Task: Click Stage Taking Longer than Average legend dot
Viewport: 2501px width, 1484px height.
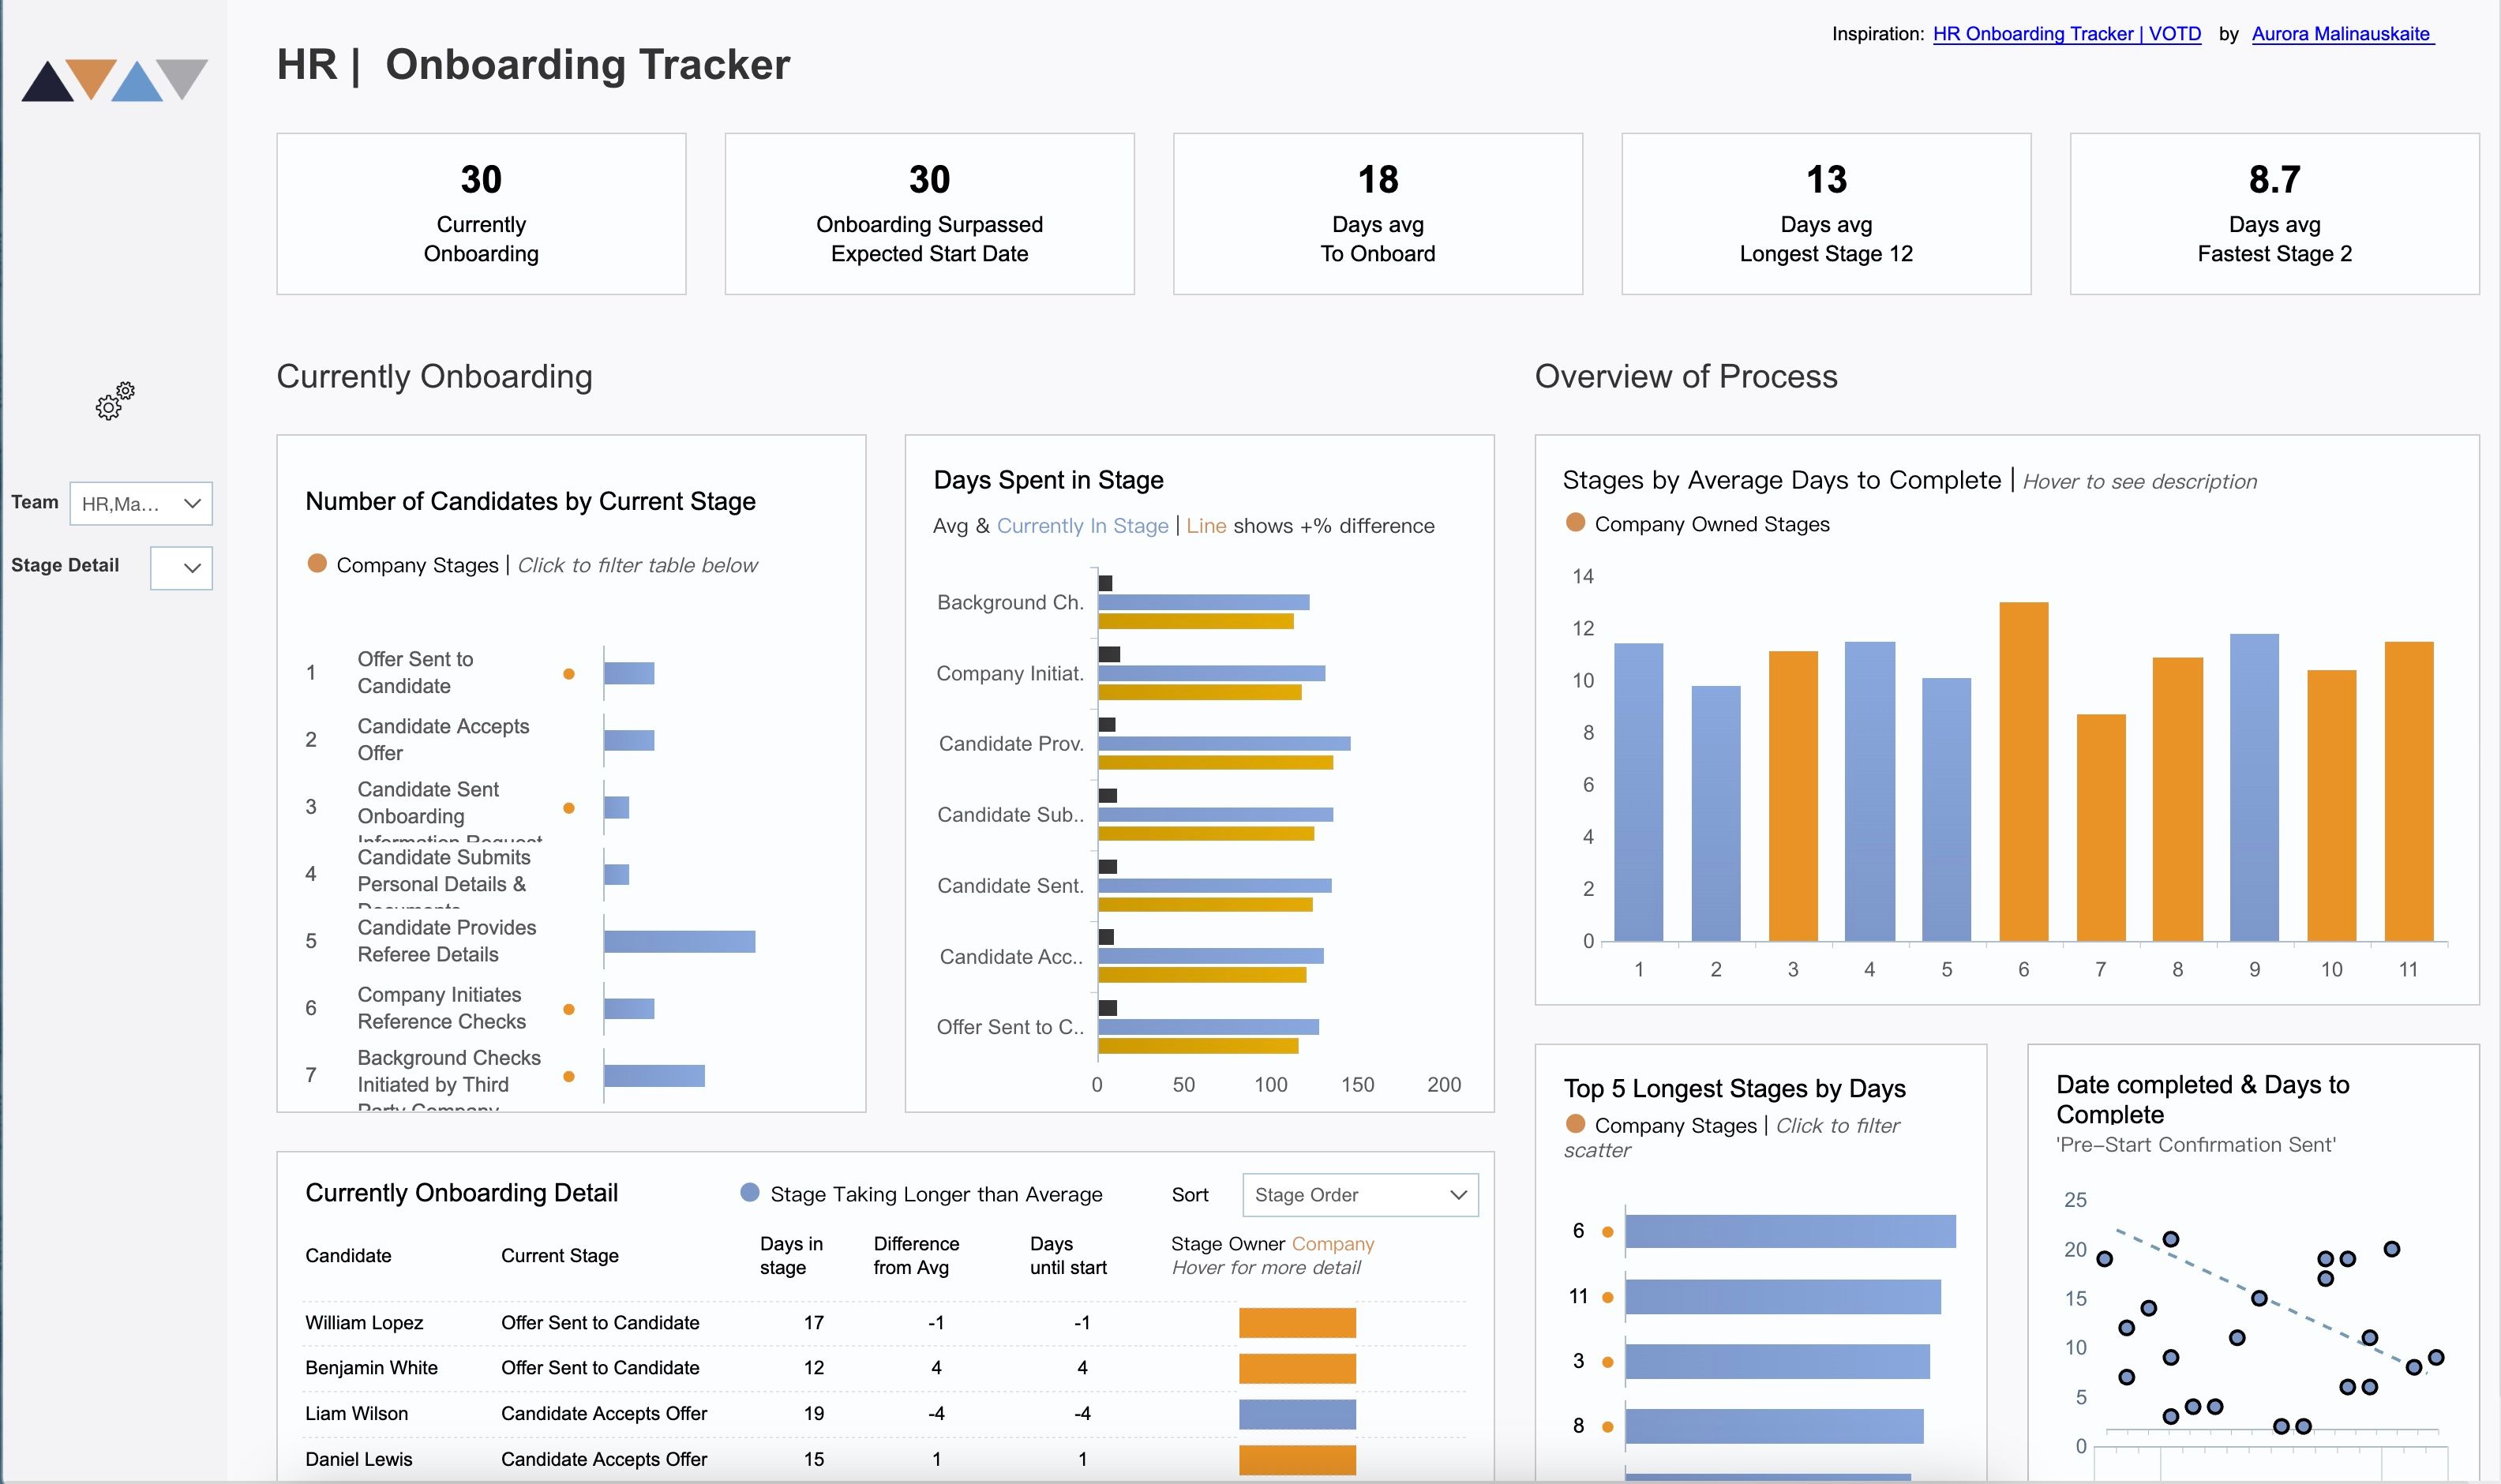Action: pos(749,1192)
